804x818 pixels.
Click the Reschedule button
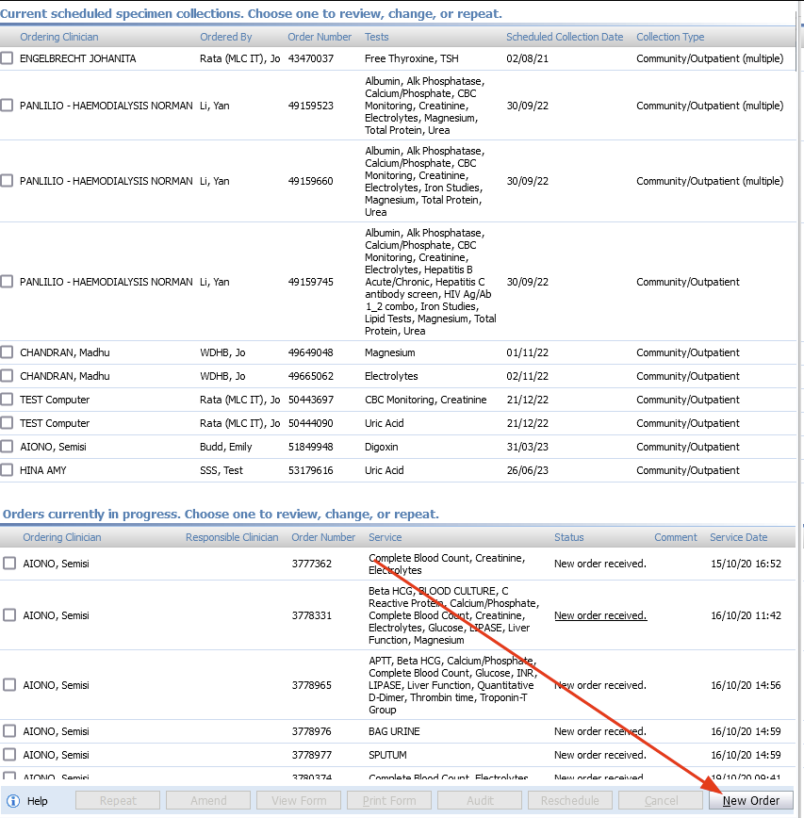point(569,800)
